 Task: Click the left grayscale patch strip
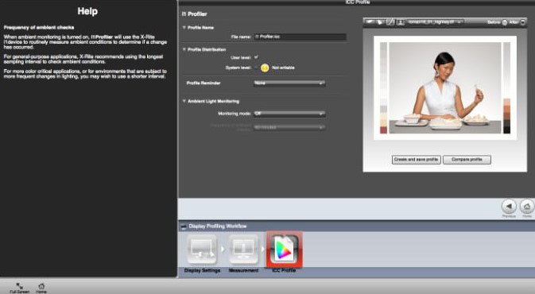383,87
